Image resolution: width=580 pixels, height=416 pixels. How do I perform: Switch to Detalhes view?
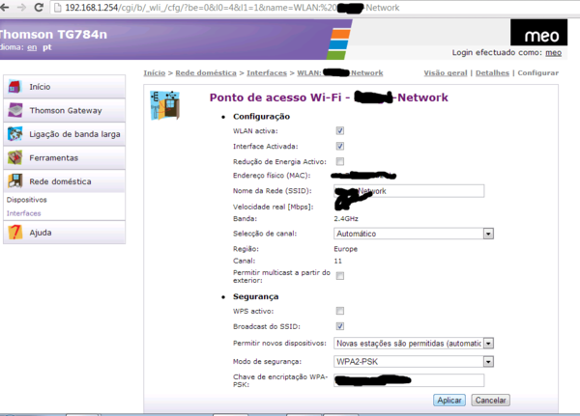click(492, 73)
